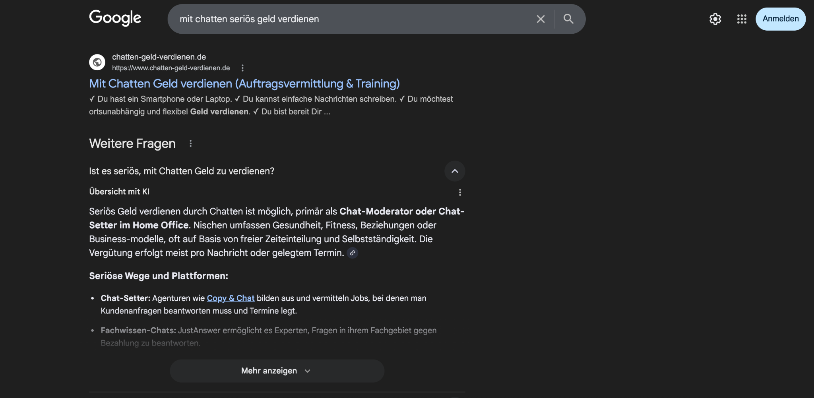
Task: Click the chatten-geld-verdienen.de globe favicon
Action: [97, 62]
